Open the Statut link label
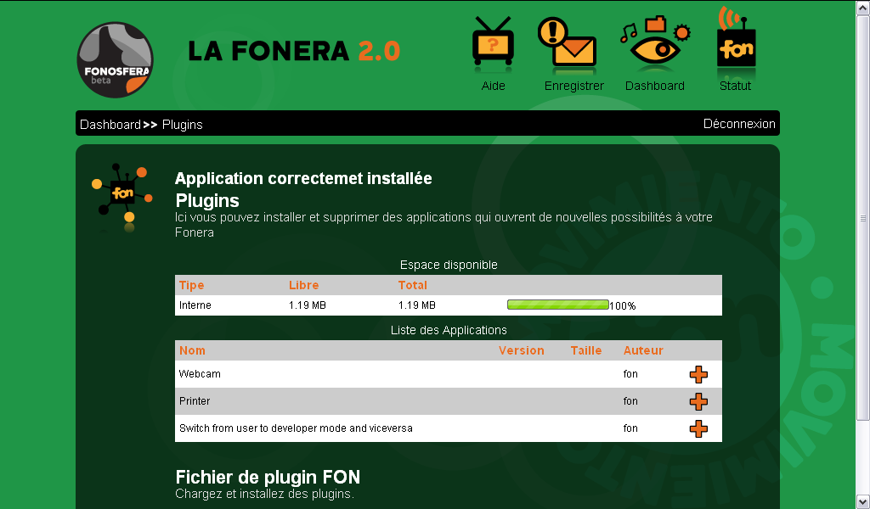 tap(735, 86)
